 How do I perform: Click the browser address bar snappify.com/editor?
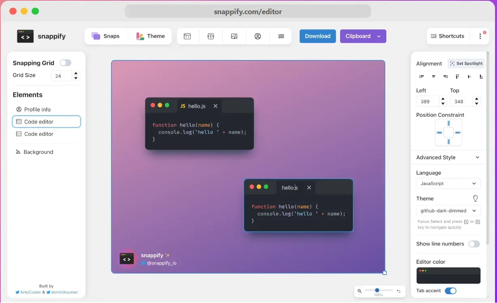point(248,11)
